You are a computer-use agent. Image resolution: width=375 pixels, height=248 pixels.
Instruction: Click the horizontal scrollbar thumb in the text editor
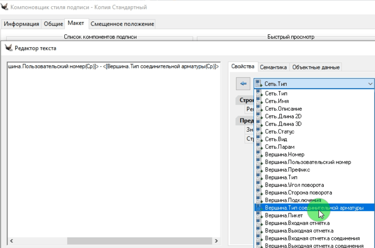click(x=139, y=241)
